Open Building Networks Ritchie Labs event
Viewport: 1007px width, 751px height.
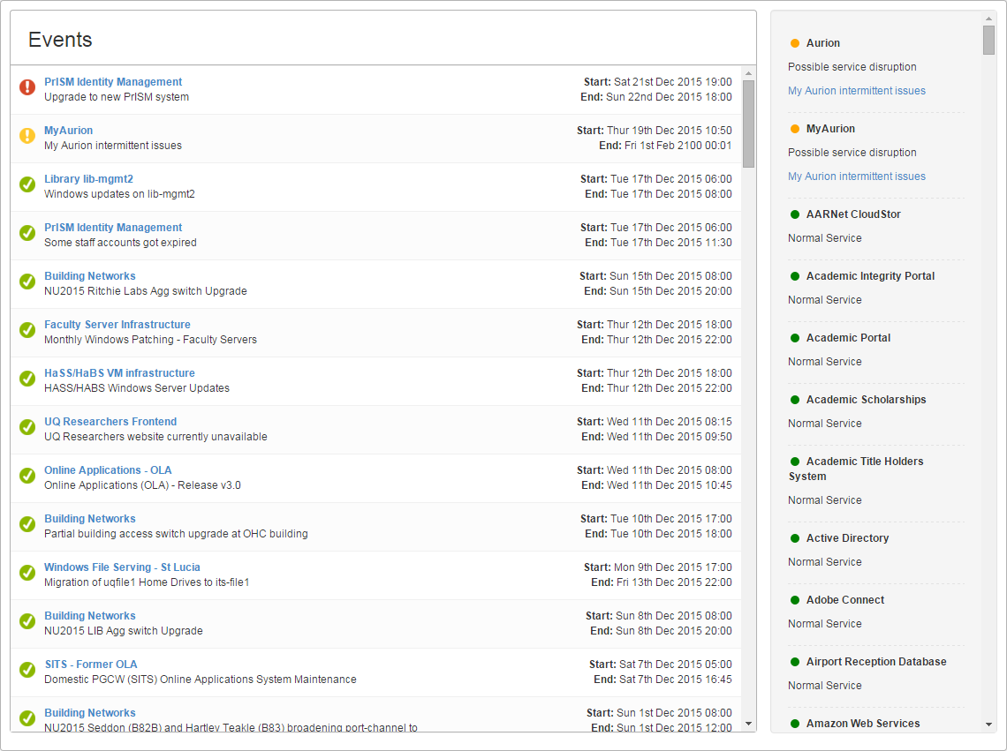(90, 276)
